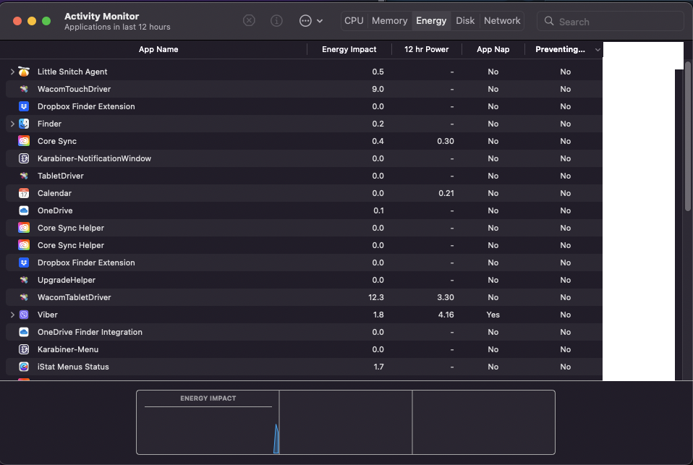Click Viber 12 hr power value 4.16
The width and height of the screenshot is (693, 465).
click(446, 315)
